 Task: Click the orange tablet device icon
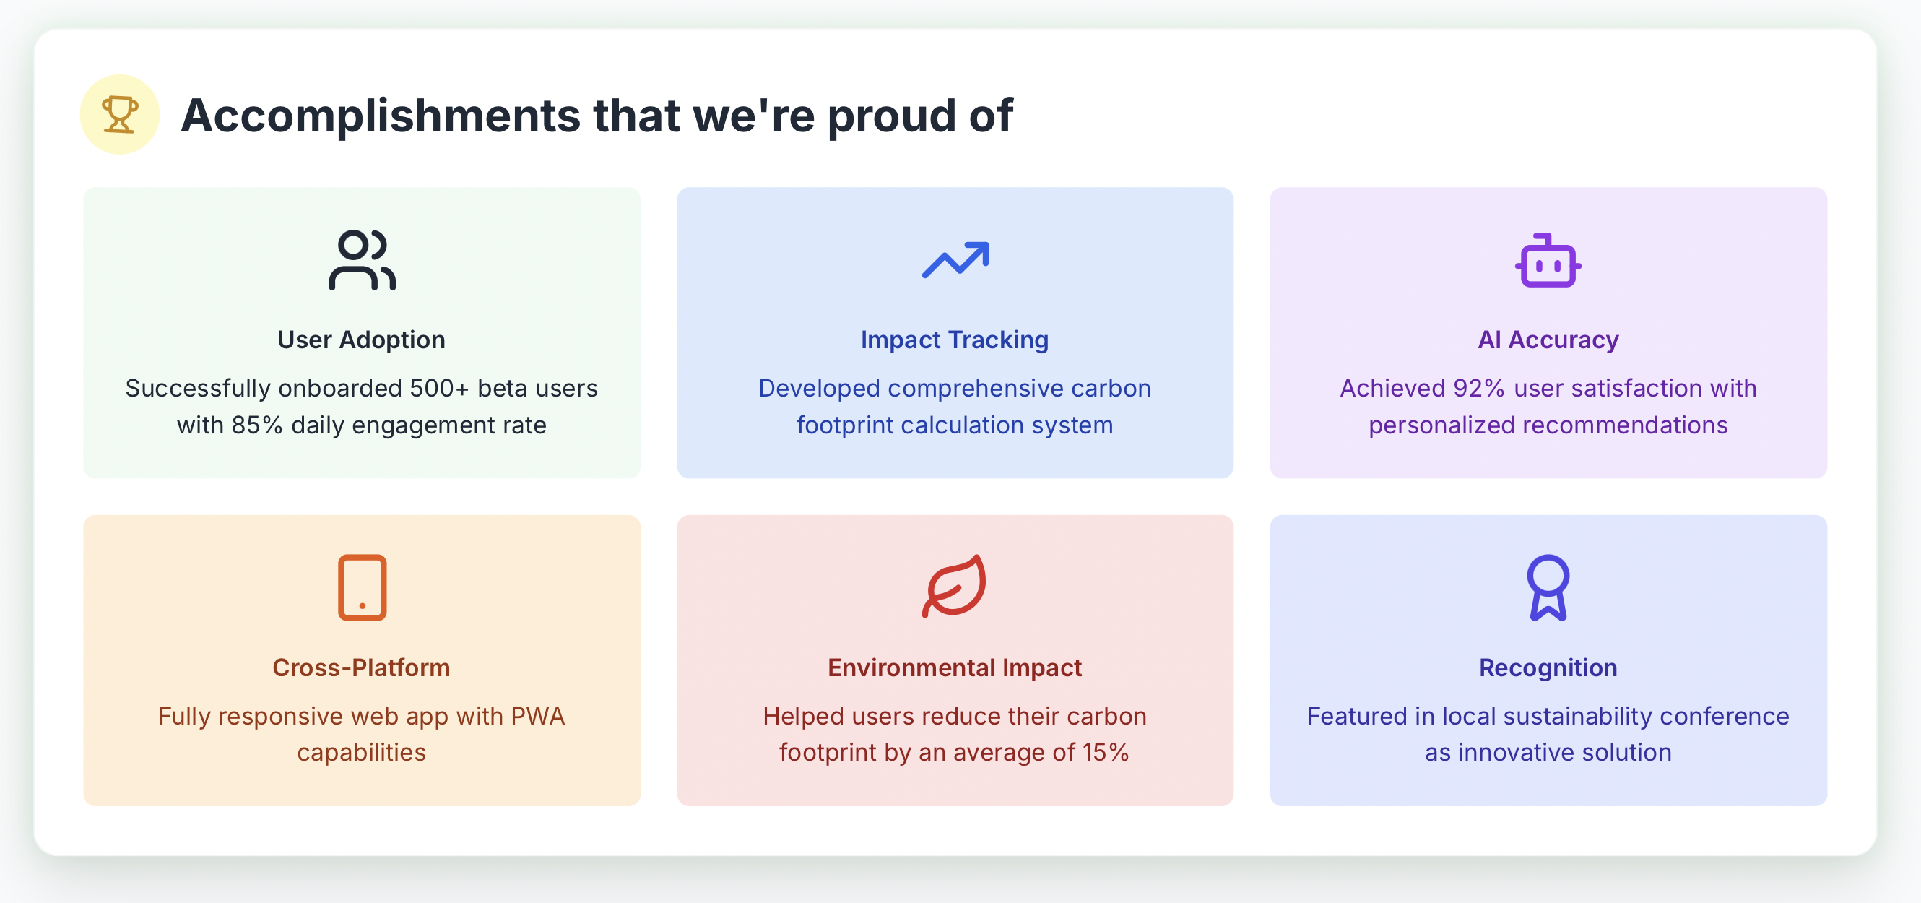pyautogui.click(x=362, y=587)
